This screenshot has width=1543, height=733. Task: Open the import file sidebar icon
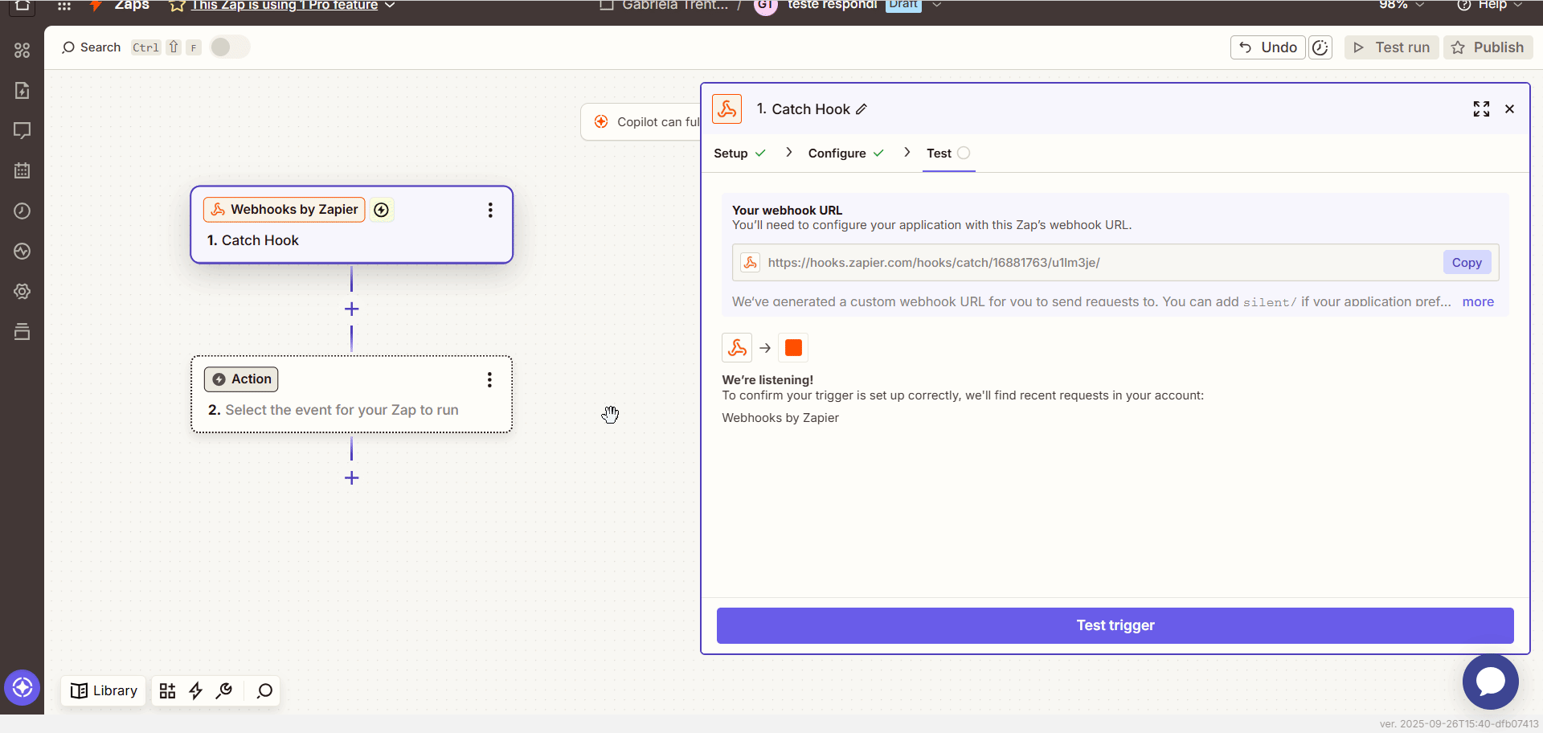tap(22, 90)
